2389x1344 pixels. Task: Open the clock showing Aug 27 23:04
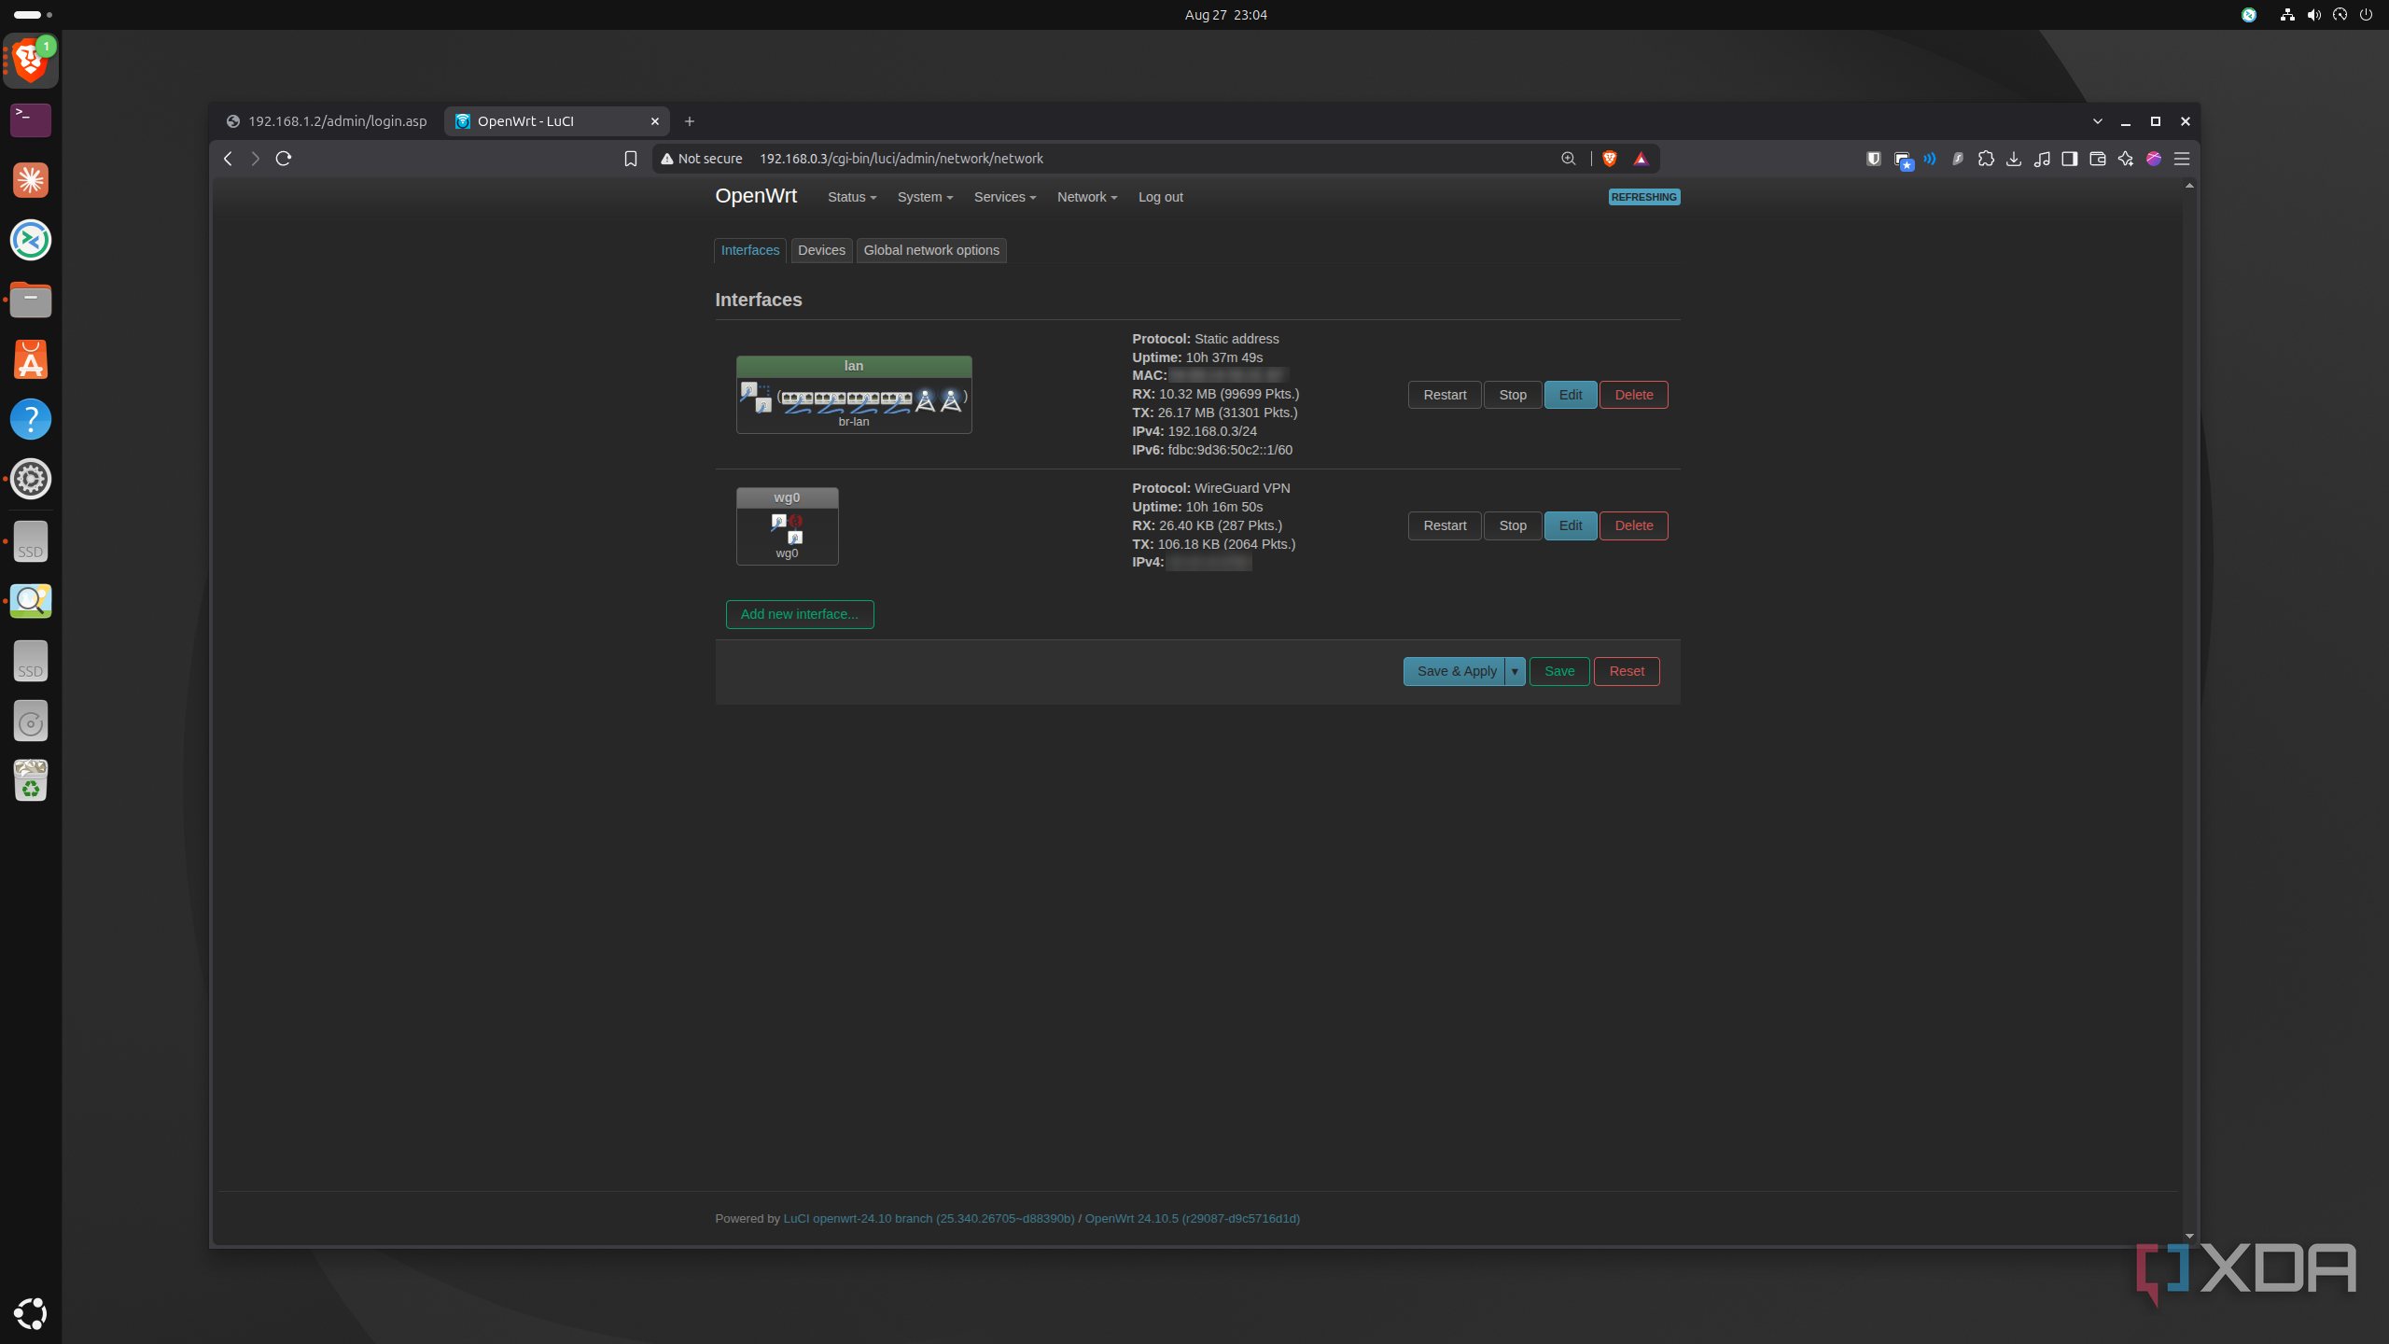1225,15
